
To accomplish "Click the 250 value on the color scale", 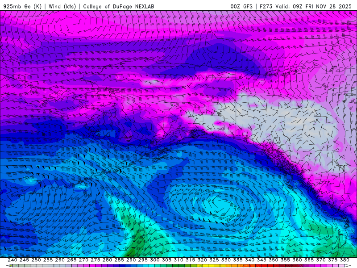I will 36,260.
